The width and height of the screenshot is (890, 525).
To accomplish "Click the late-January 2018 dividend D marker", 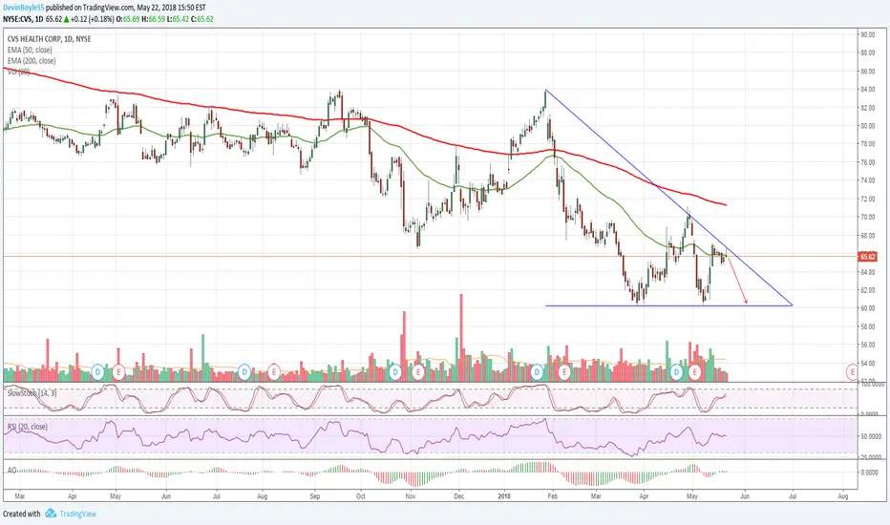I will [x=537, y=372].
